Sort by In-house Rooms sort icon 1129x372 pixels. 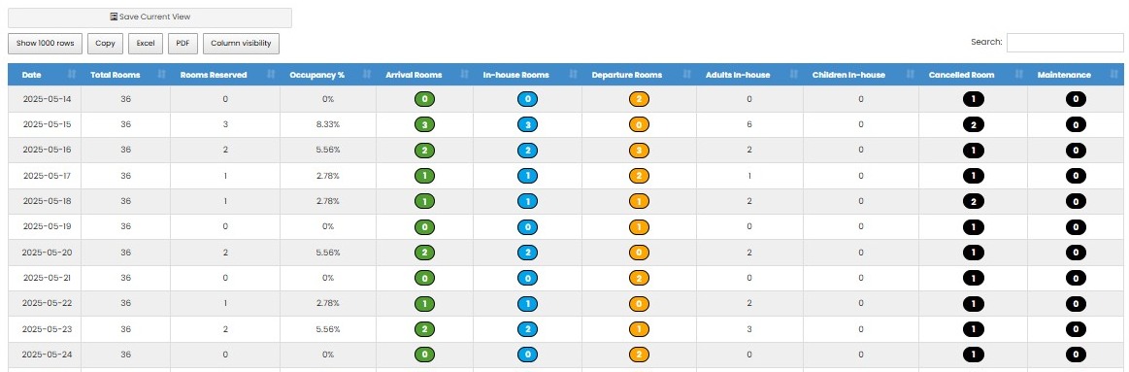[573, 74]
